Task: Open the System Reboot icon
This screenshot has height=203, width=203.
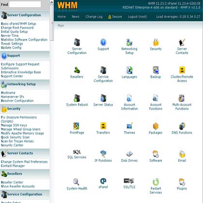Action: [x=77, y=98]
